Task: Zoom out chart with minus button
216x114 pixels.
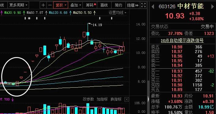Action: [50, 5]
